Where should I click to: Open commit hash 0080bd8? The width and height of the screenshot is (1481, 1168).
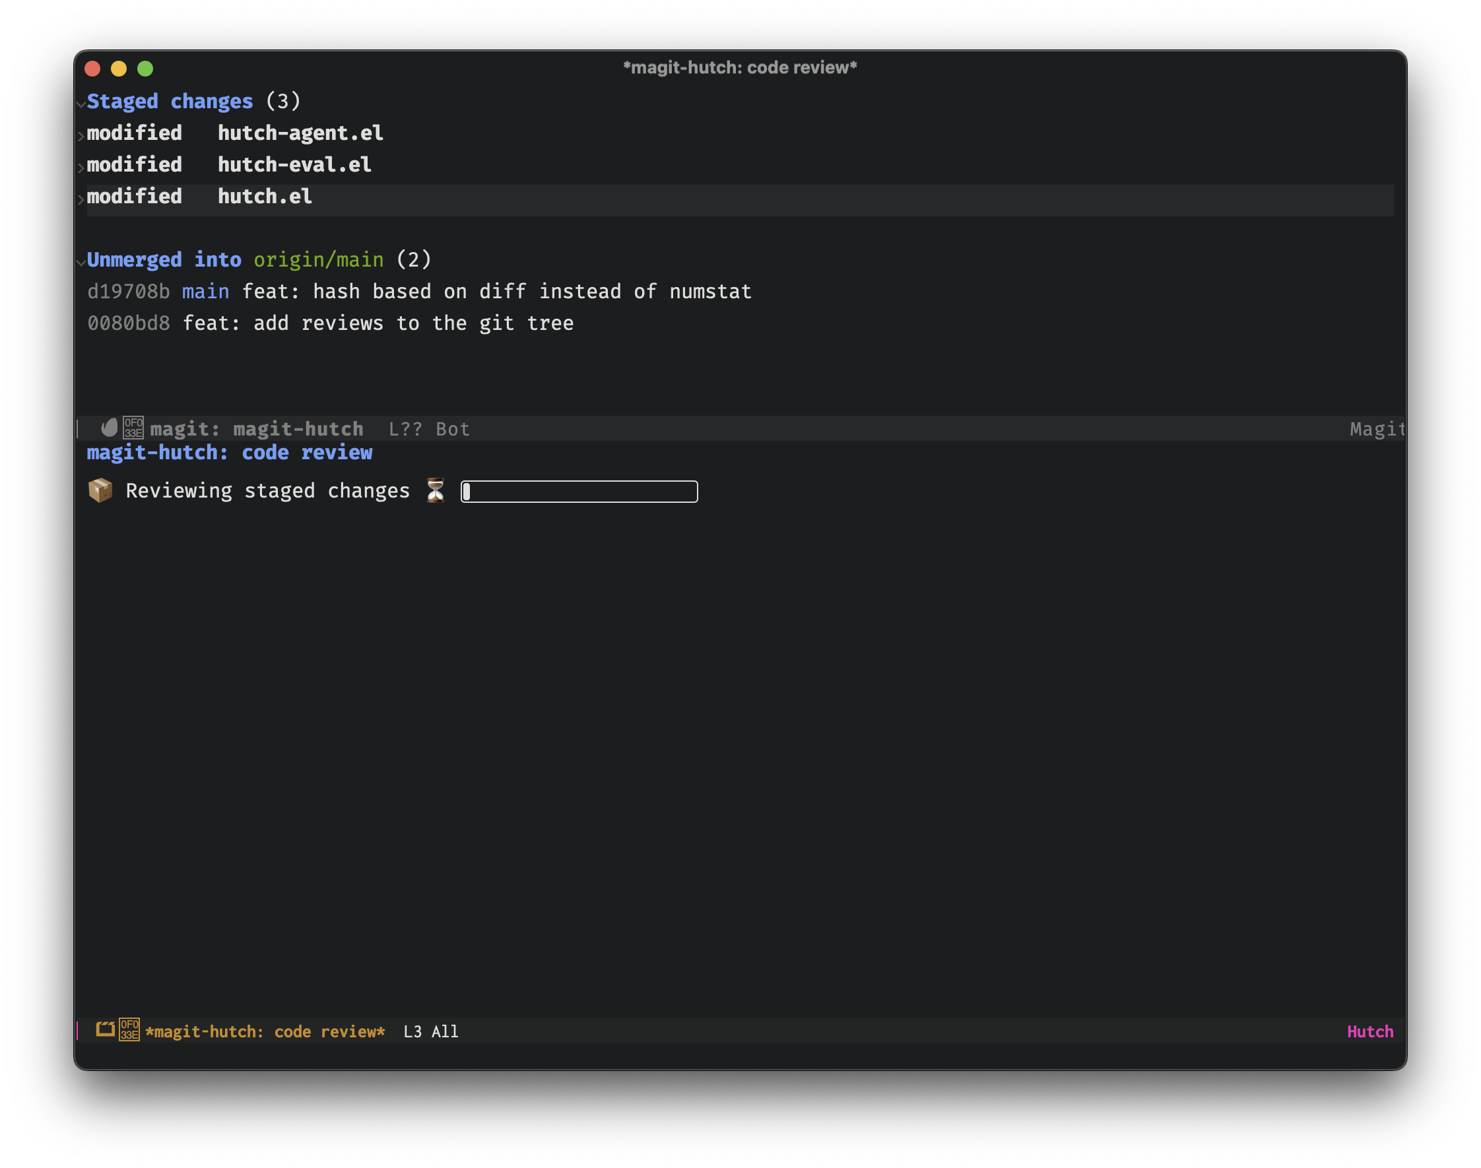(129, 323)
